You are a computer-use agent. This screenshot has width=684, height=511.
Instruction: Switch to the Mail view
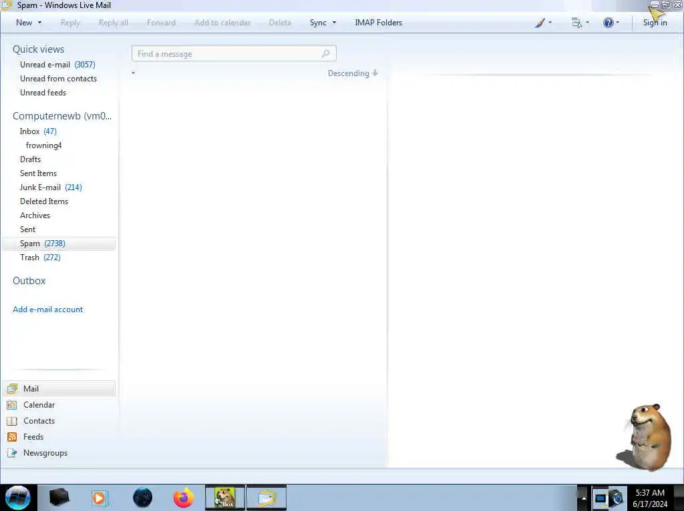click(59, 388)
